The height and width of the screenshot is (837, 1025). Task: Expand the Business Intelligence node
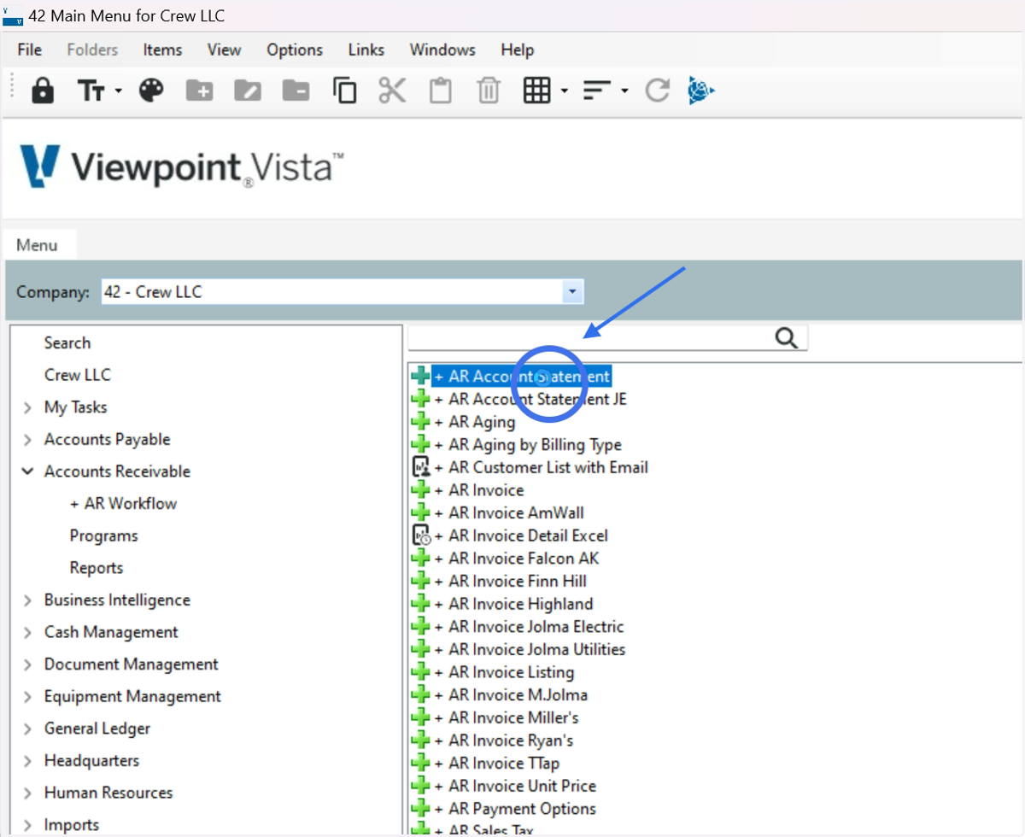28,601
